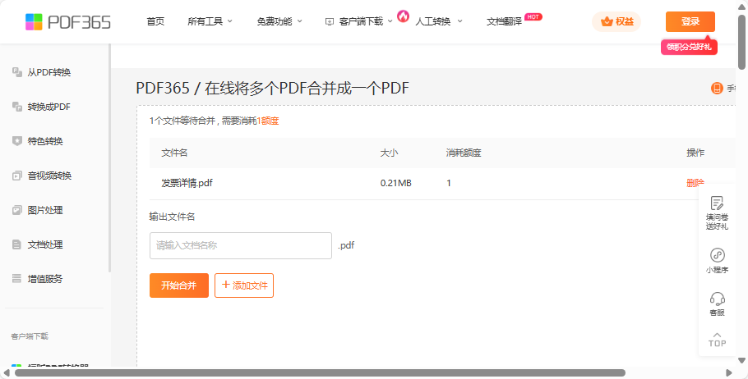Click the 文件名 column header

click(x=174, y=153)
